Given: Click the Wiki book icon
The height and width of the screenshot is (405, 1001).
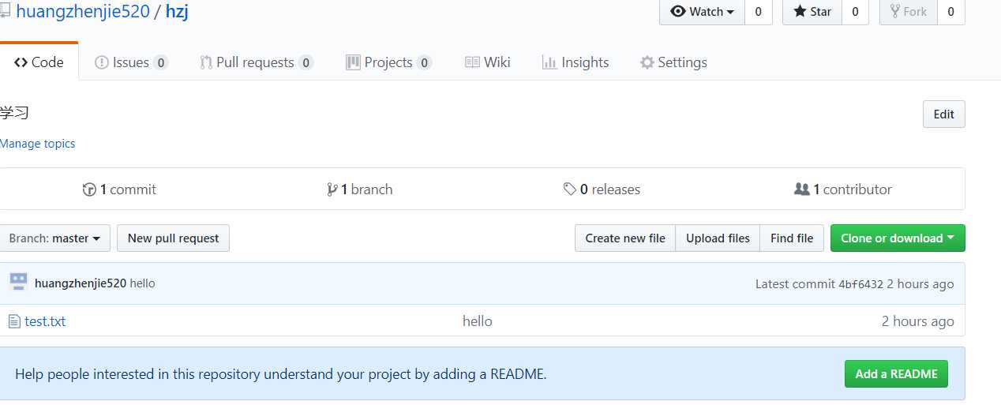Looking at the screenshot, I should coord(472,62).
